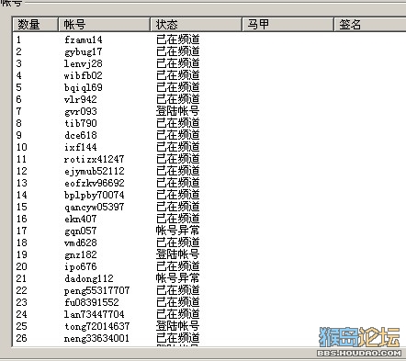This screenshot has width=406, height=361.
Task: Select account bqiql69
Action: point(84,87)
